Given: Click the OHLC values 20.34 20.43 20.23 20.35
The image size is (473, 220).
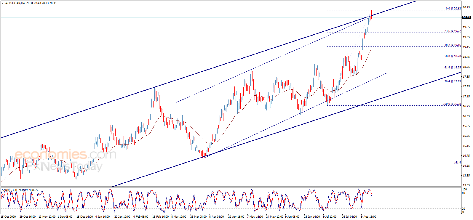Looking at the screenshot, I should coord(41,3).
